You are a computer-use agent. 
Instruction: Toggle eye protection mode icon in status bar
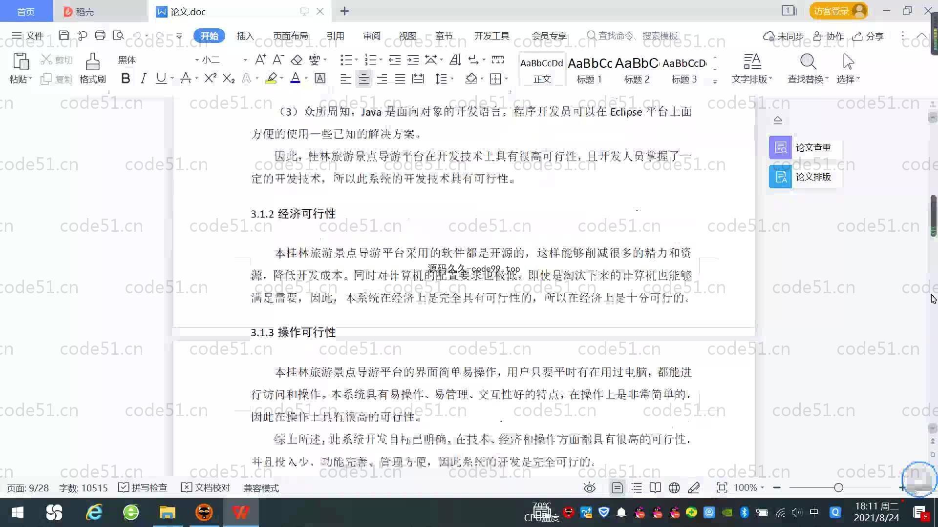click(x=589, y=487)
